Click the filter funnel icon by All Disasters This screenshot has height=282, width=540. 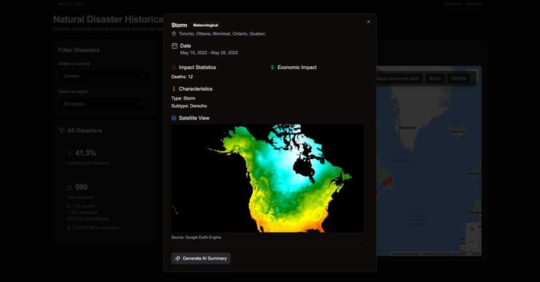click(61, 130)
